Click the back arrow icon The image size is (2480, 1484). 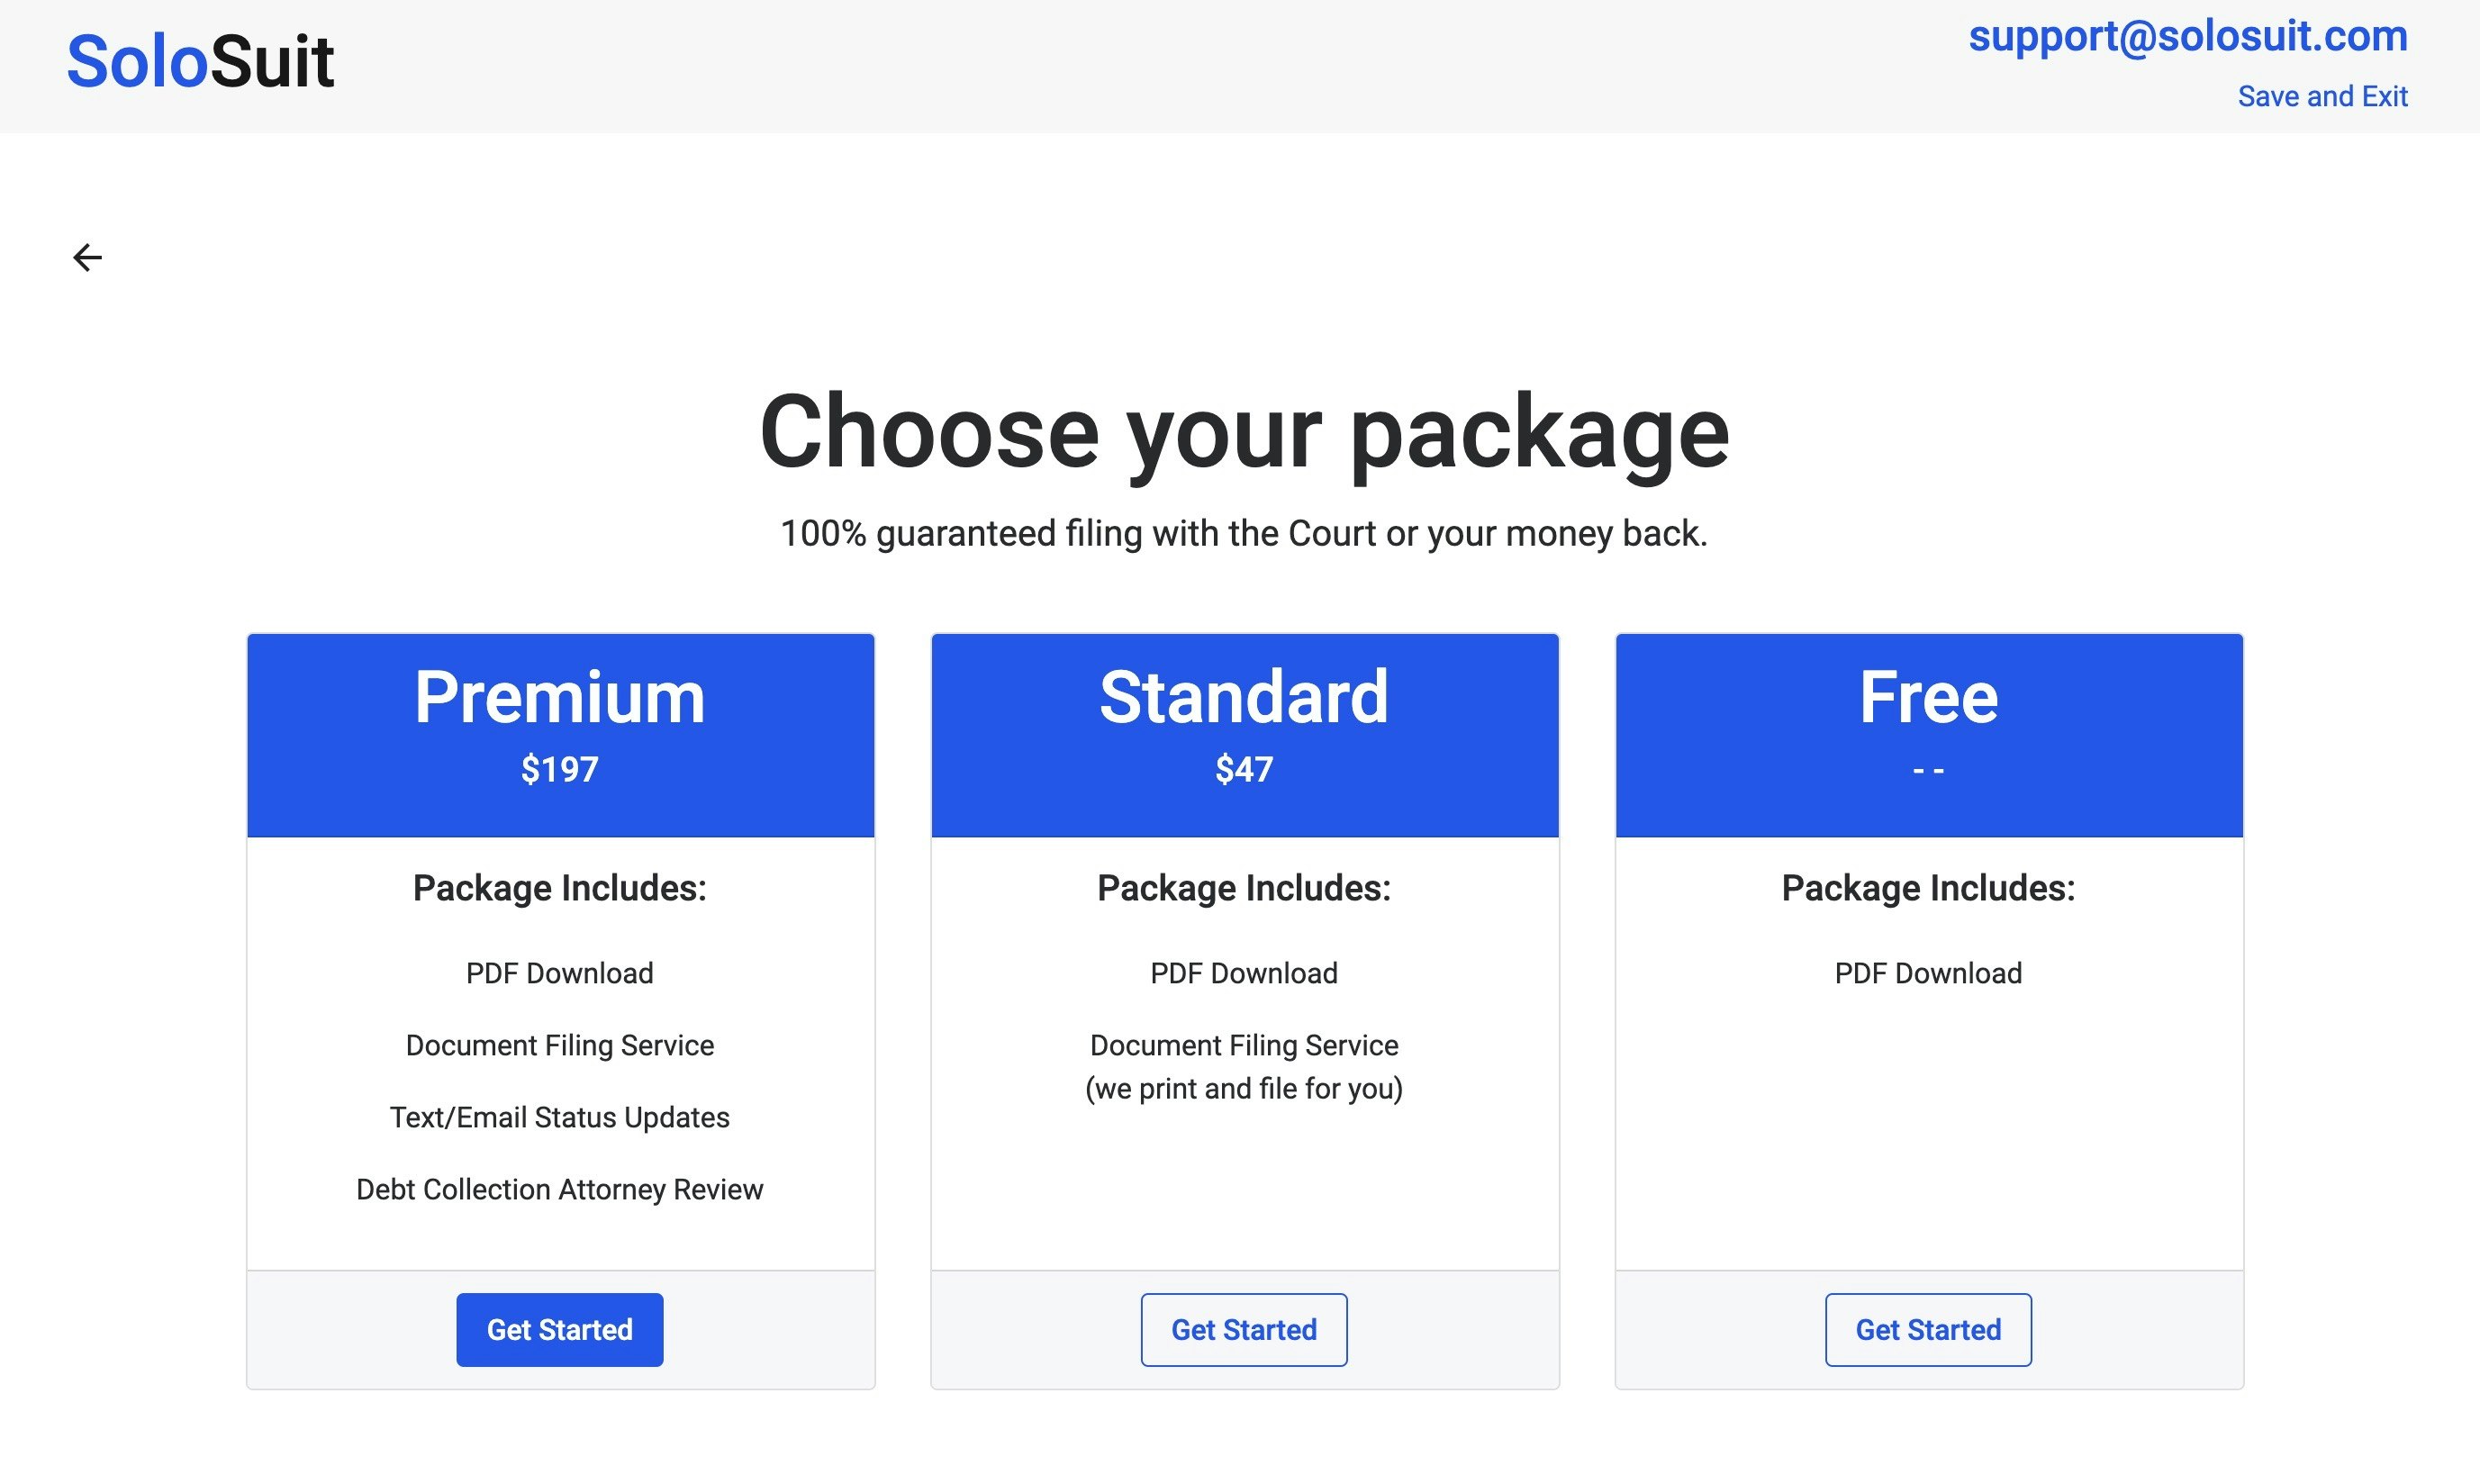pos(88,258)
